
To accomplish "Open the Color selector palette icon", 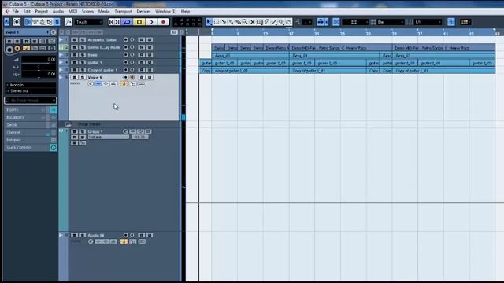I will (x=465, y=22).
